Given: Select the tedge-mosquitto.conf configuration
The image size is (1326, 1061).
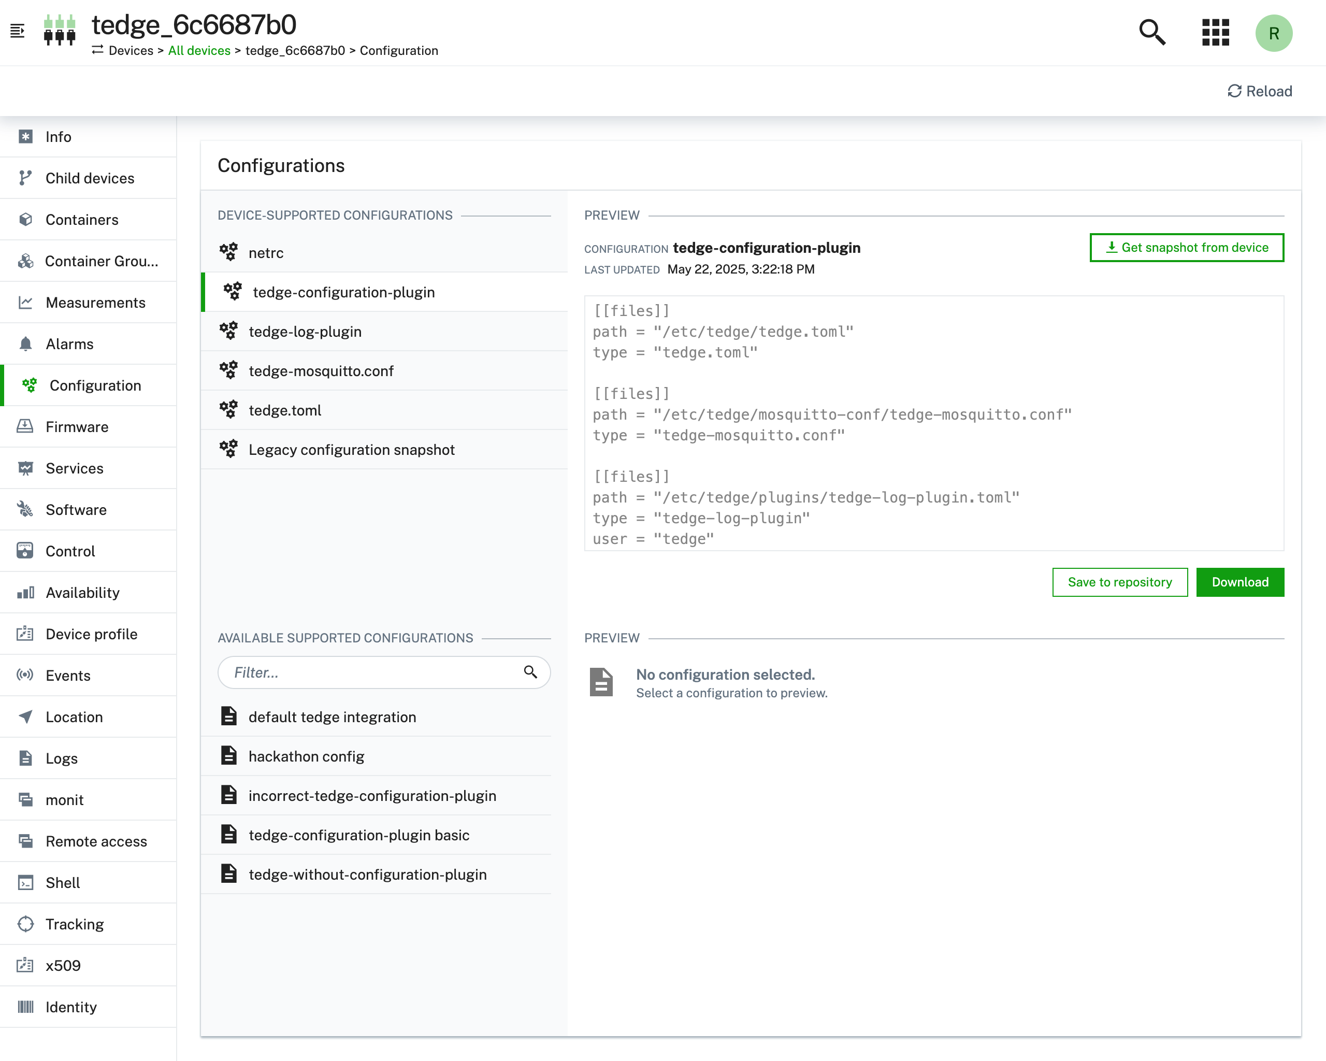Looking at the screenshot, I should point(384,371).
